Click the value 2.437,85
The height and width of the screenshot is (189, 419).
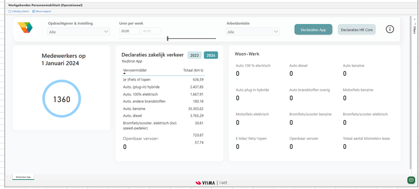pyautogui.click(x=197, y=87)
